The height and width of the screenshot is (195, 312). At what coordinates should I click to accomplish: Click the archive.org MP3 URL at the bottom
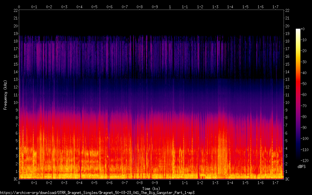pos(97,192)
